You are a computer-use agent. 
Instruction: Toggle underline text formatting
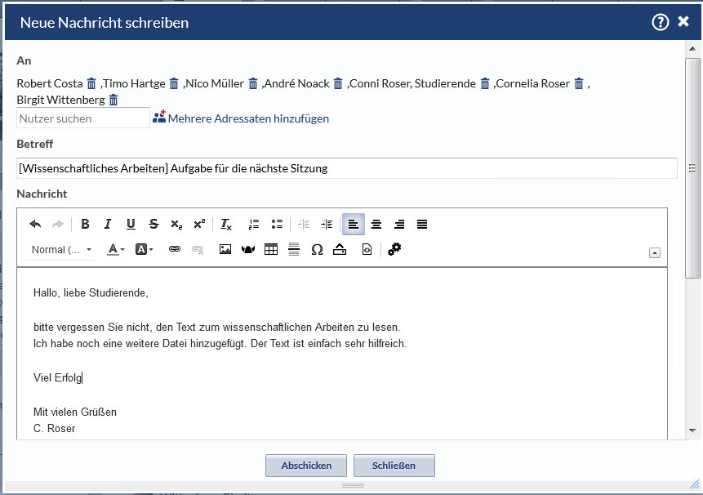[131, 225]
